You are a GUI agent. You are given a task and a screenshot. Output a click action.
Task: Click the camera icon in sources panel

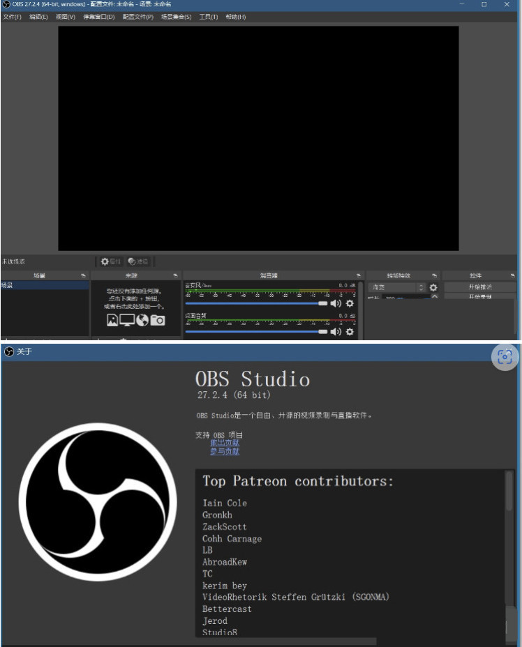157,320
